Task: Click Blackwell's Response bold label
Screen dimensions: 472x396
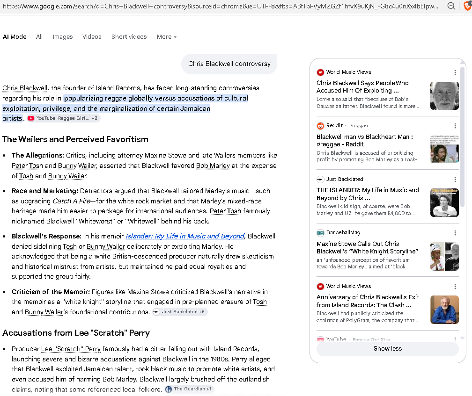Action: coord(47,237)
